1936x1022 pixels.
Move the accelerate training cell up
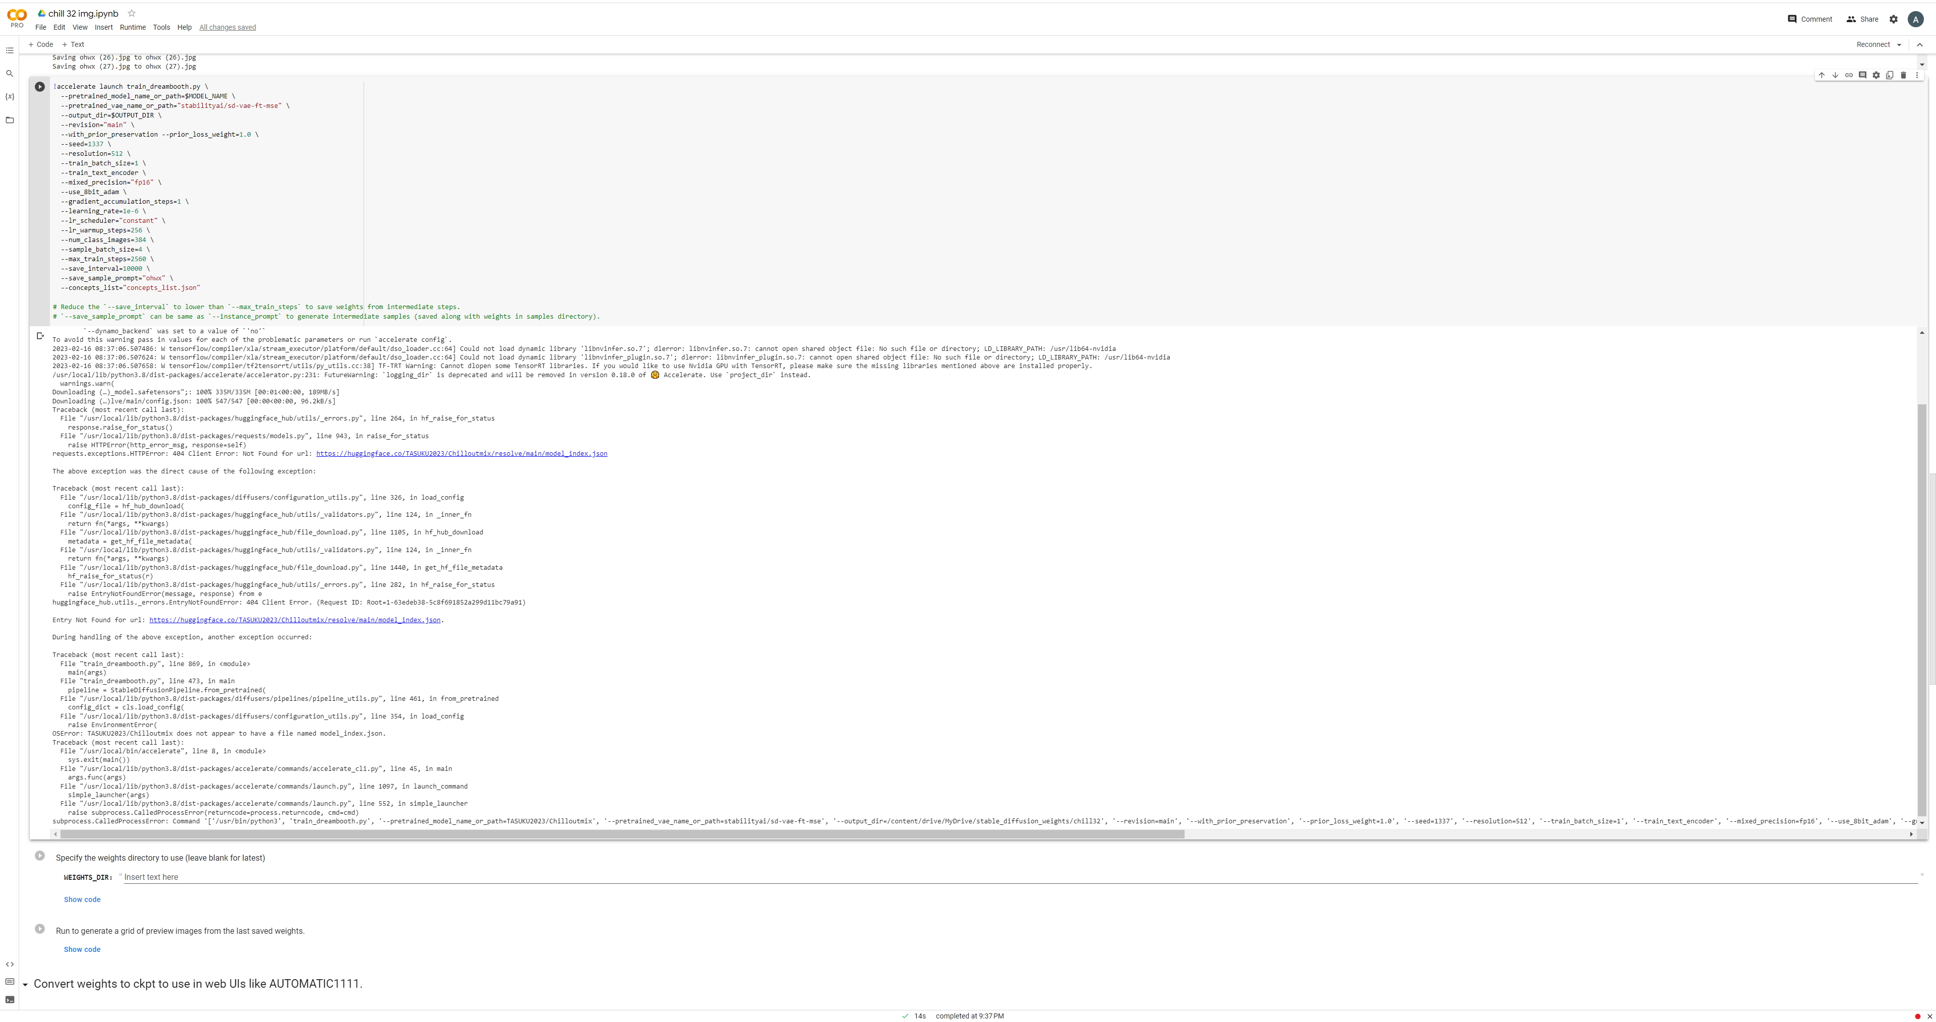pos(1822,75)
